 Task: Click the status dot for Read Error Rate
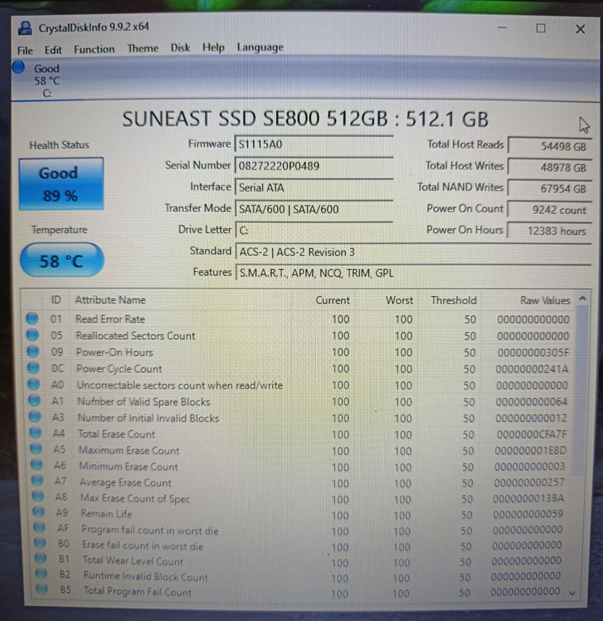click(32, 318)
